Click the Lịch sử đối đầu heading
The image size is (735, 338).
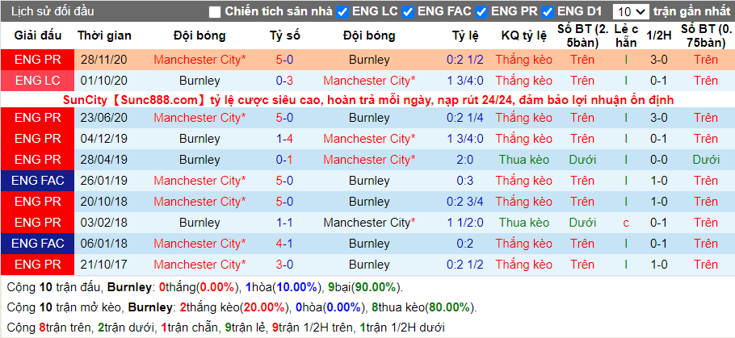(x=52, y=12)
